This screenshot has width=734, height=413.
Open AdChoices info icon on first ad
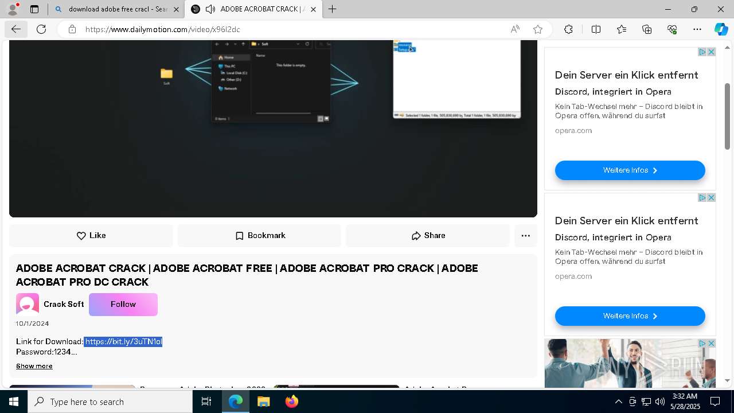[702, 52]
